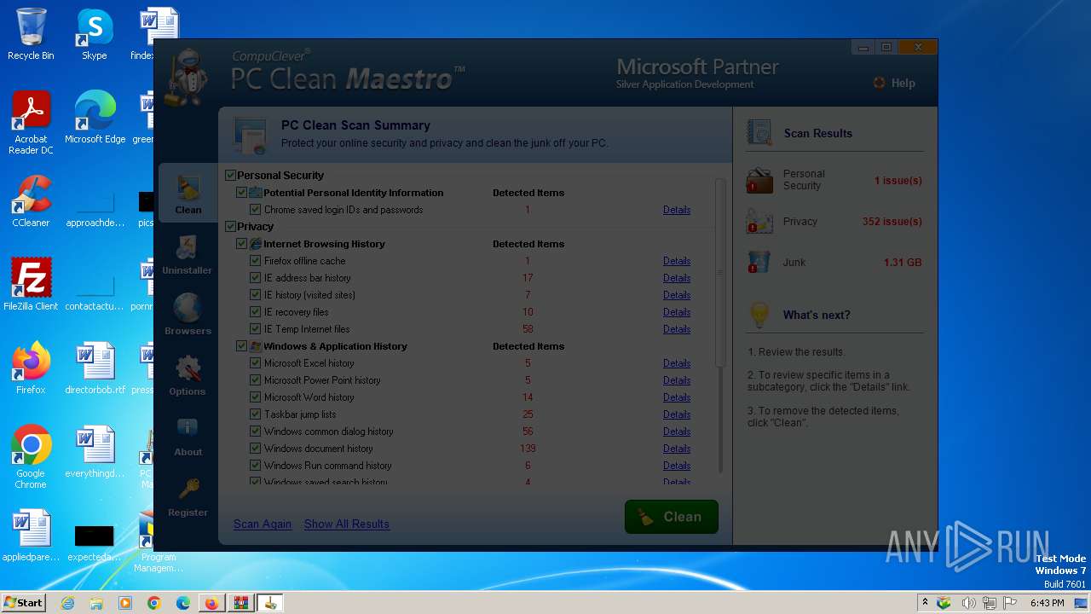Click the What's next lightbulb icon

point(759,315)
